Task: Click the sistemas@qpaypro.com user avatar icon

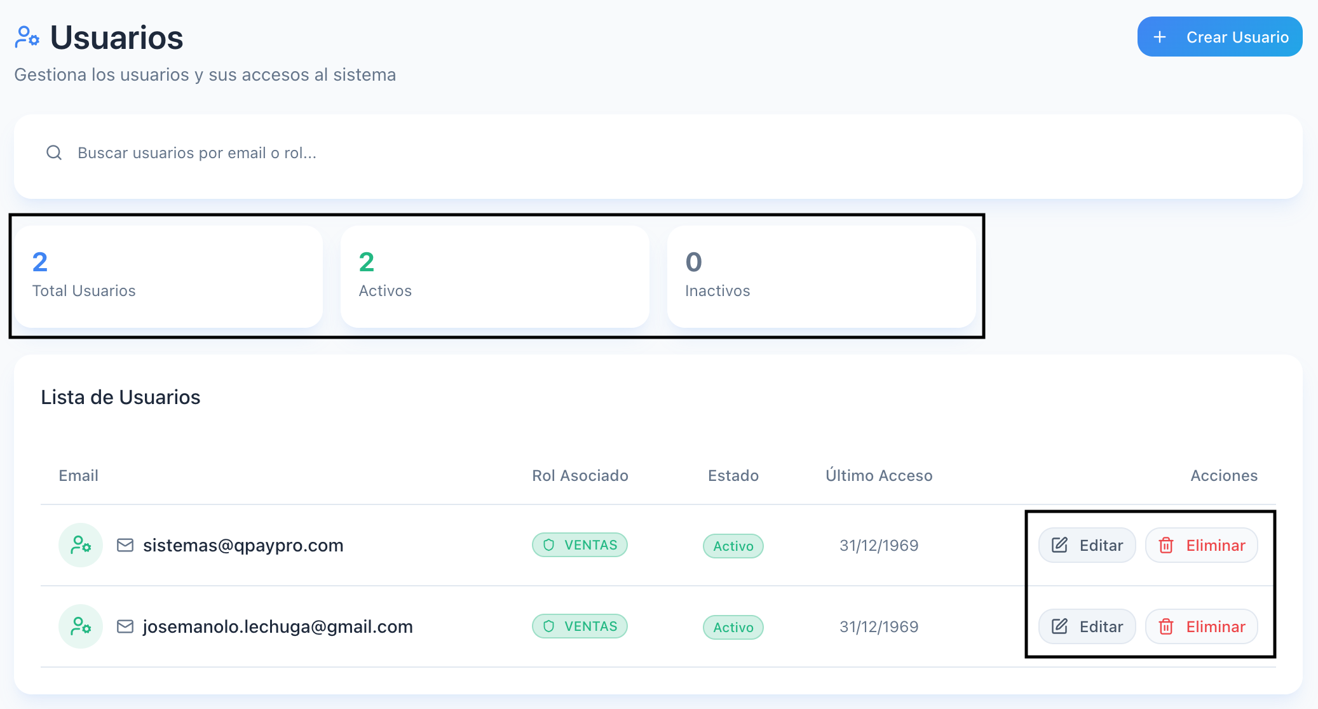Action: [x=81, y=545]
